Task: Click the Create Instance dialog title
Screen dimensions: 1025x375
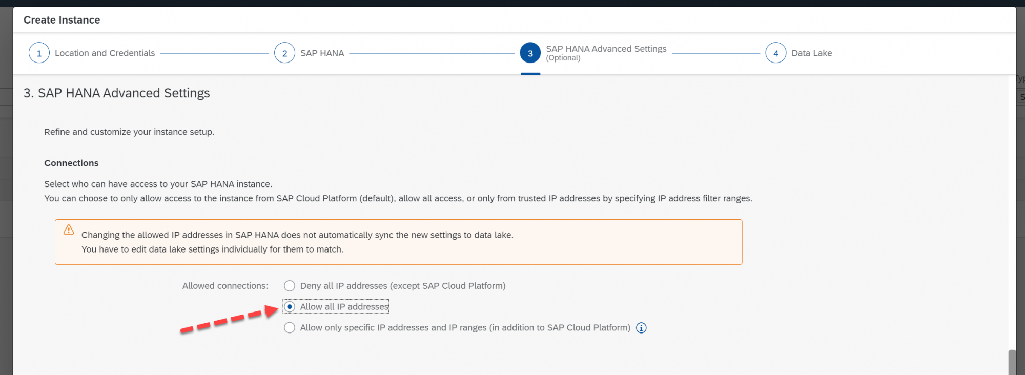Action: click(x=62, y=20)
